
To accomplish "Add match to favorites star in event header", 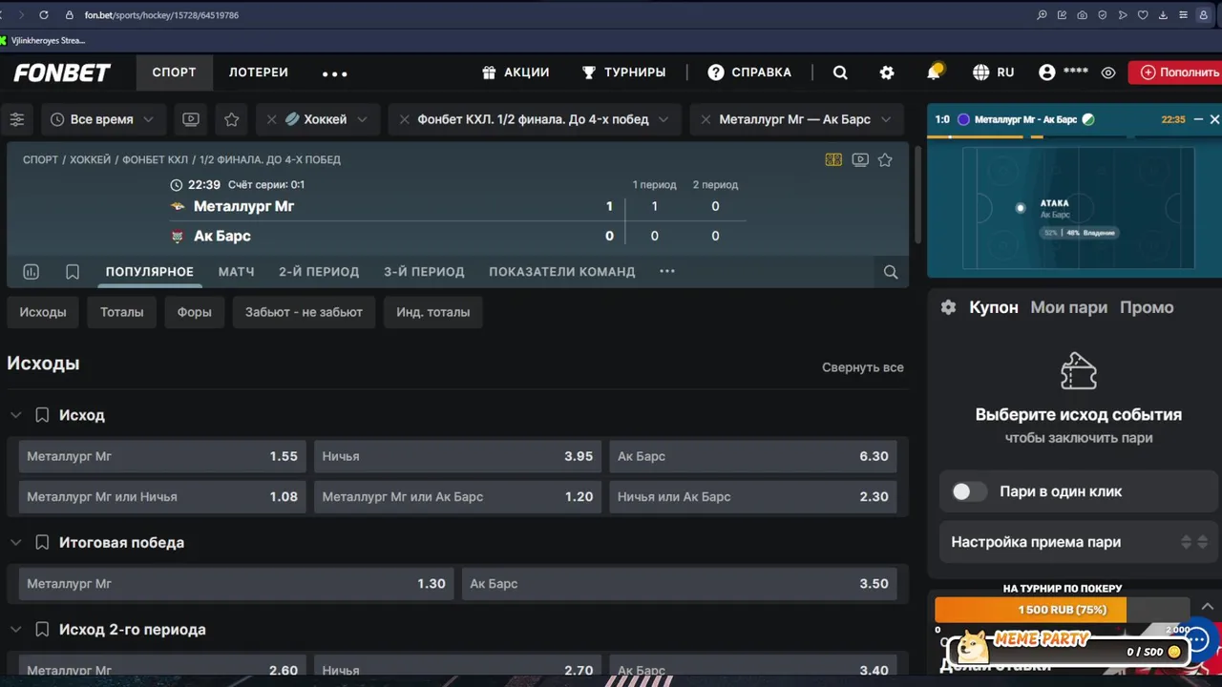I will (885, 160).
